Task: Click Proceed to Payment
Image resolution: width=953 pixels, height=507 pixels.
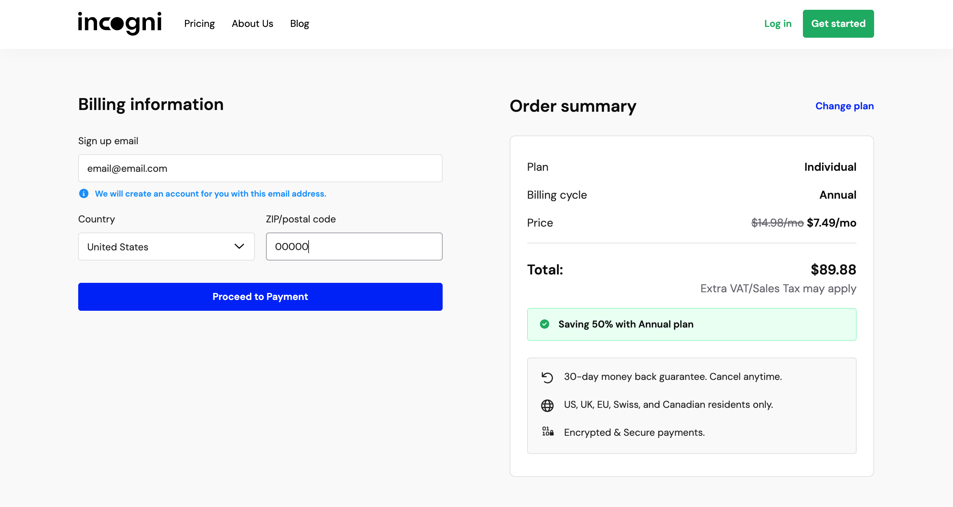Action: point(260,296)
